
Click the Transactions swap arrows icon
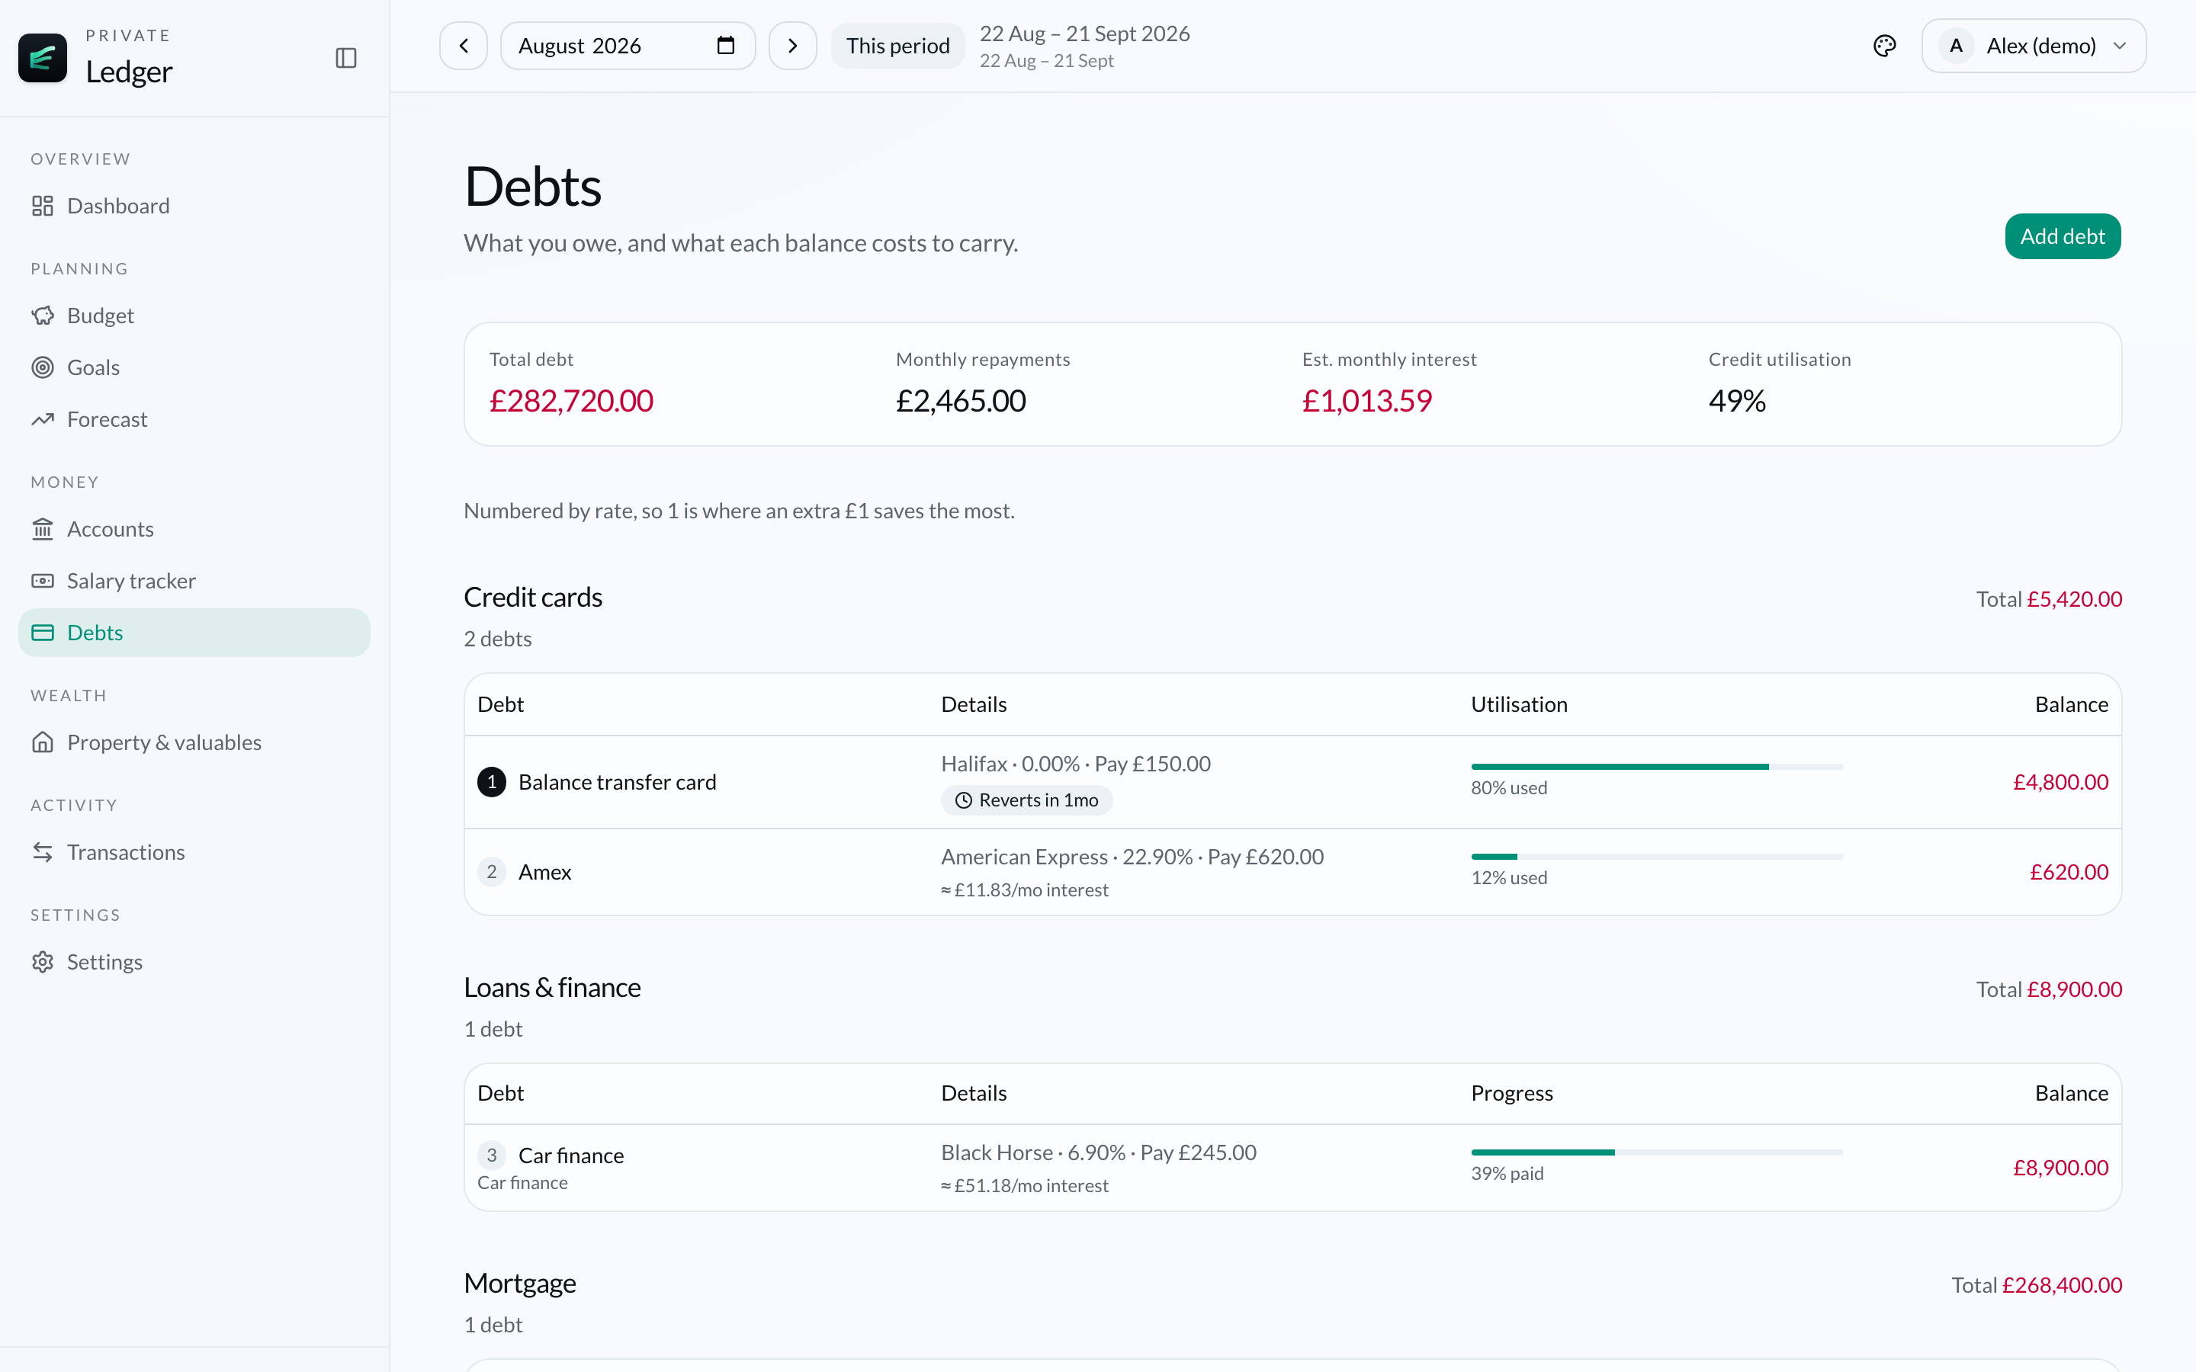pos(43,852)
